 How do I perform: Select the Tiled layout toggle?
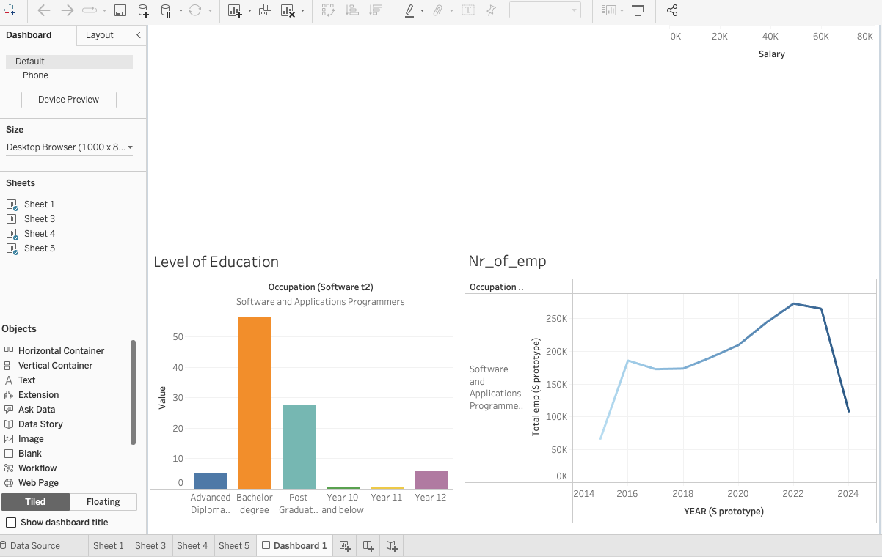point(35,502)
